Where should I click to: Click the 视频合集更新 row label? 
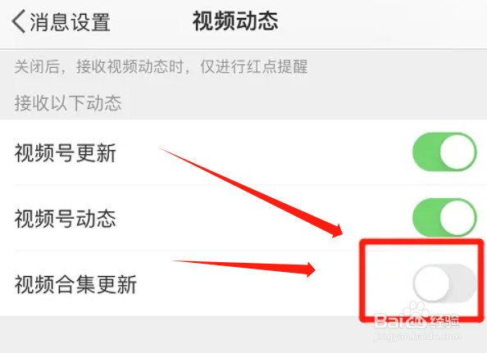point(75,284)
